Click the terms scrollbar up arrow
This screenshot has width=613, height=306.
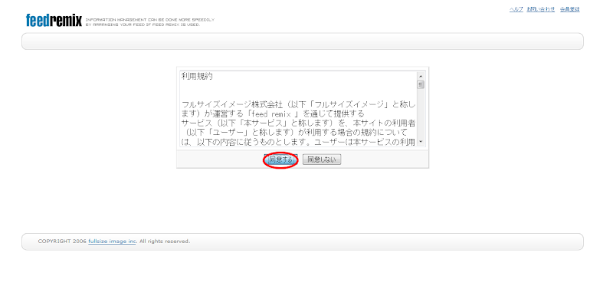pyautogui.click(x=421, y=76)
